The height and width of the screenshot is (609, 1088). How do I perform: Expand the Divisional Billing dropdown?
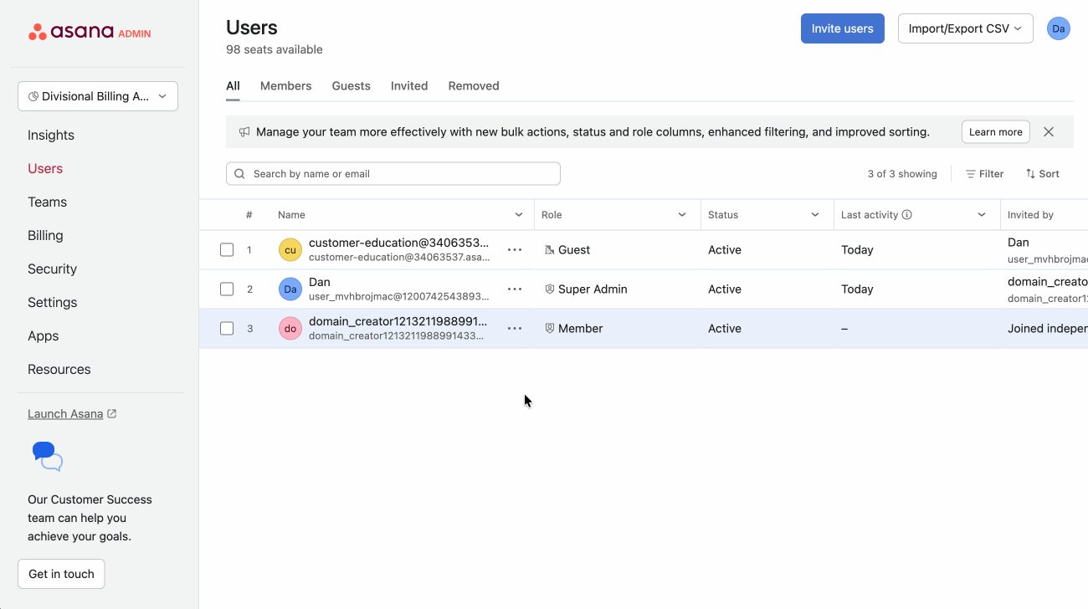pyautogui.click(x=98, y=96)
